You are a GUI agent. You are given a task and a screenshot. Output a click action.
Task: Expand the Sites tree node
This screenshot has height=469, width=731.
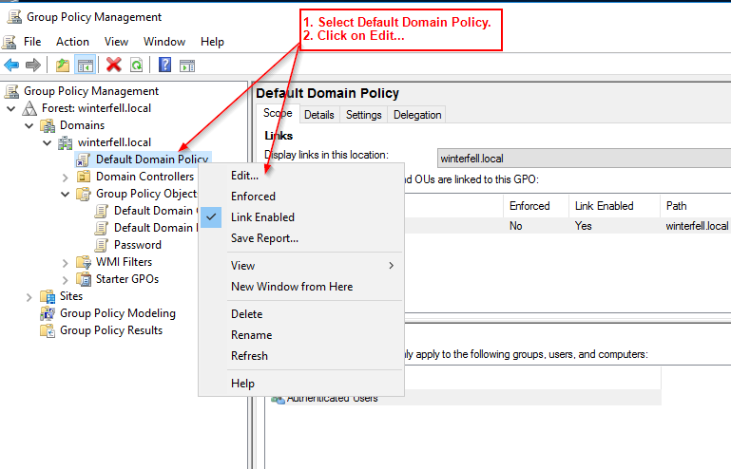point(29,297)
